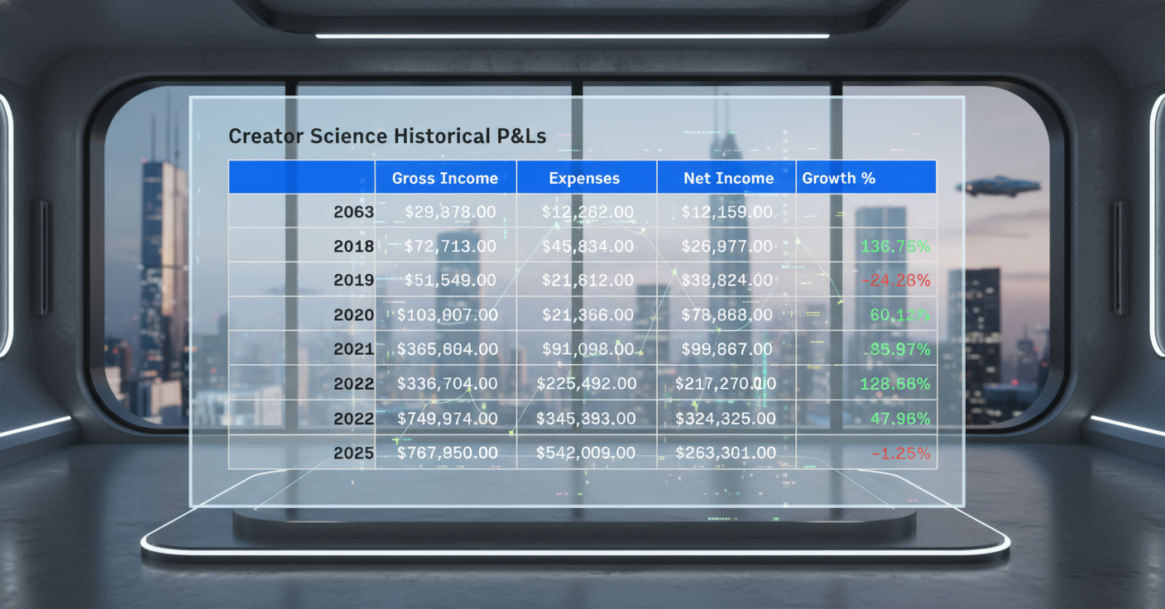
Task: Click the 47.96% growth cell
Action: point(900,419)
